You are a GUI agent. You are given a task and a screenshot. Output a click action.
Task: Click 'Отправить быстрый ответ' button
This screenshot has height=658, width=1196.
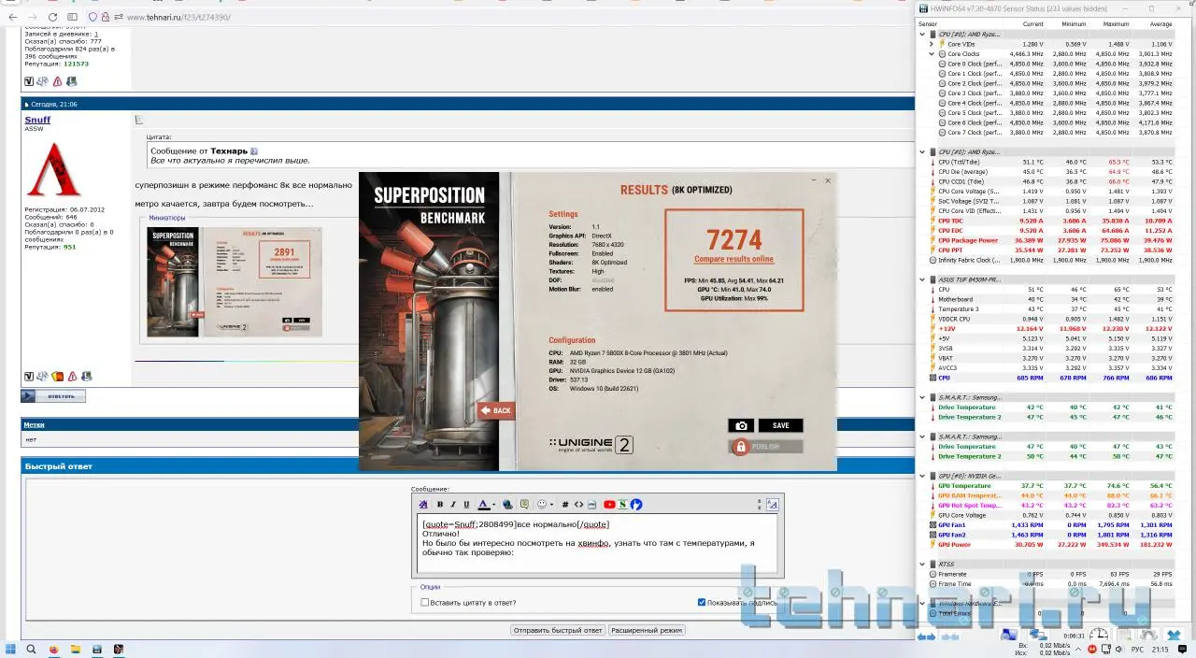click(x=558, y=630)
